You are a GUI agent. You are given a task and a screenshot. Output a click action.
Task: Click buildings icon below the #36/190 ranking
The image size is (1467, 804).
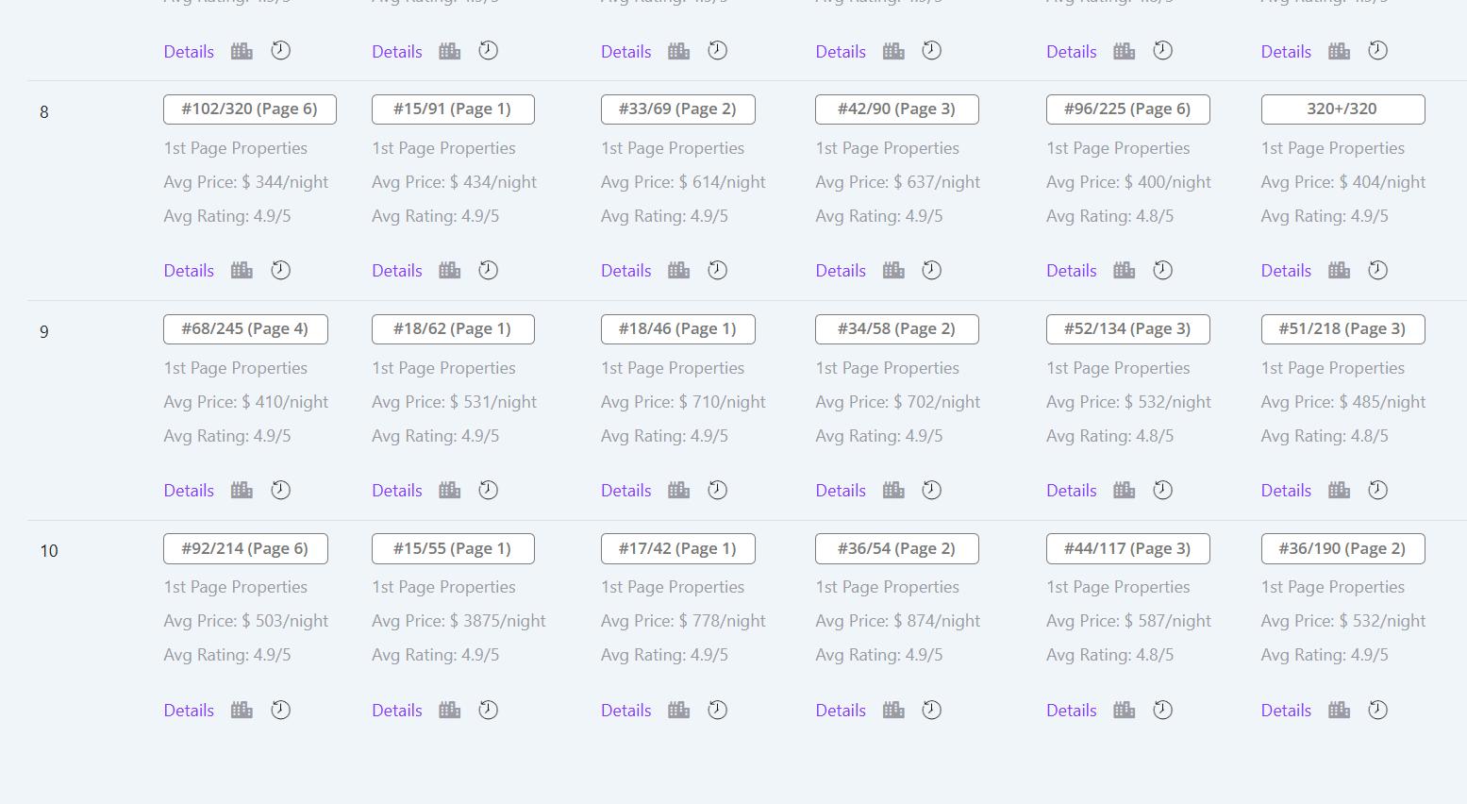[x=1339, y=711]
